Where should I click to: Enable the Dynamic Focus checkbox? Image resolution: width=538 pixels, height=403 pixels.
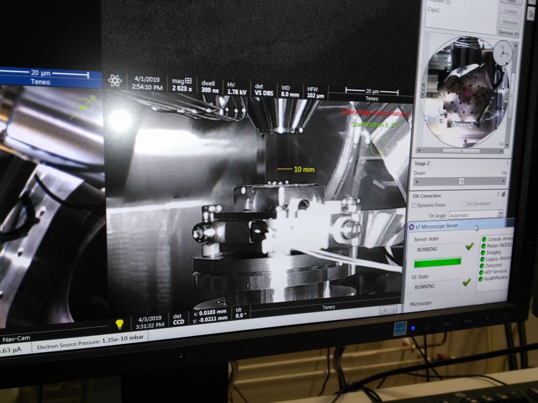(414, 205)
